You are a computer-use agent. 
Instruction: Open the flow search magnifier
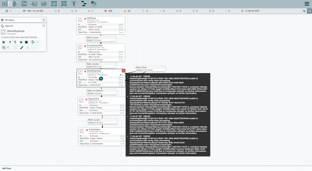pos(304,11)
